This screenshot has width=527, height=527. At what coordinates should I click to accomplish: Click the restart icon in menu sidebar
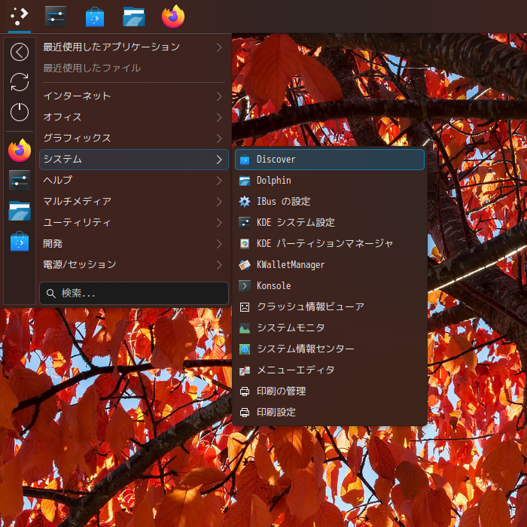point(20,82)
